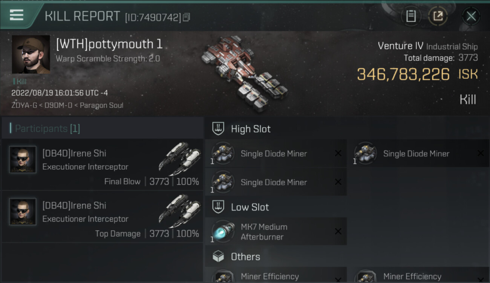Image resolution: width=490 pixels, height=283 pixels.
Task: Click the share export icon
Action: 438,16
